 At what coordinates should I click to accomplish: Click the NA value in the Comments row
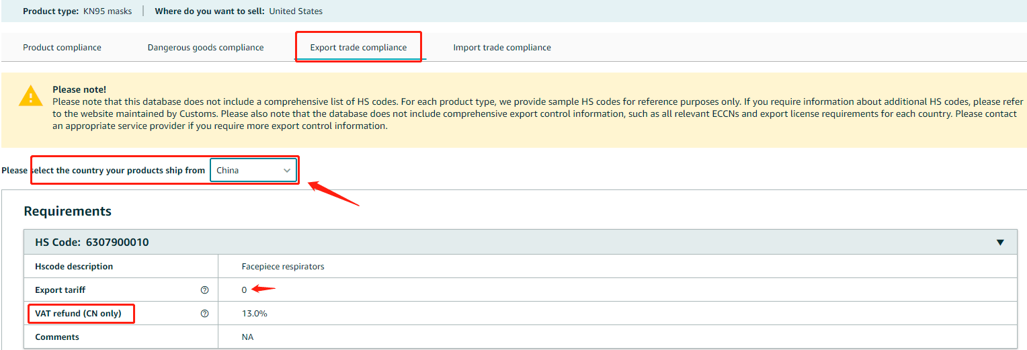(x=247, y=337)
